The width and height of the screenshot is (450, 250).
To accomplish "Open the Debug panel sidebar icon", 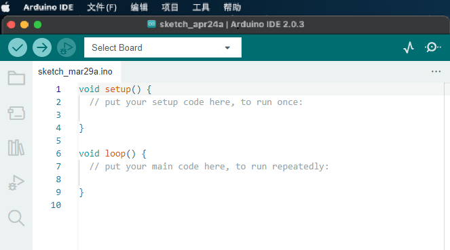I will [x=16, y=182].
